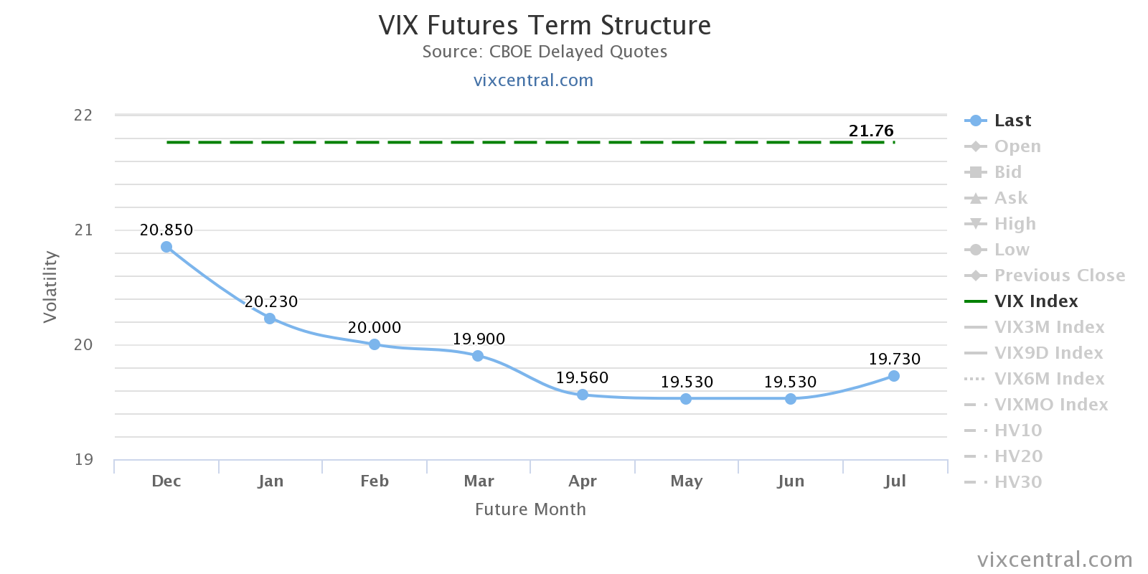Click the Low legend circle marker
1148x574 pixels.
click(975, 250)
